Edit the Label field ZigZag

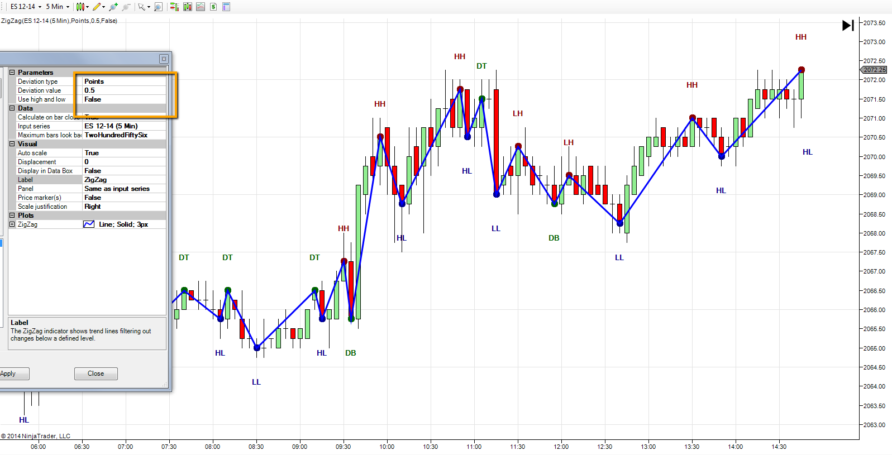124,180
